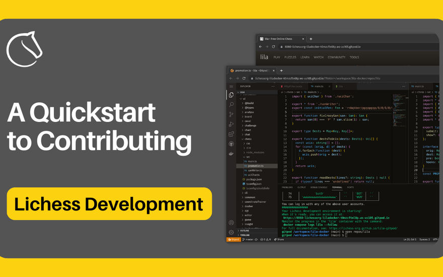This screenshot has width=443, height=277.
Task: Open WATCH menu on lila site
Action: (x=318, y=57)
